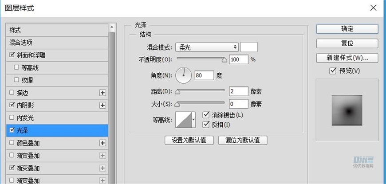Screen dimensions: 386x184
Task: Close the 图层样式 dialog window
Action: [372, 8]
